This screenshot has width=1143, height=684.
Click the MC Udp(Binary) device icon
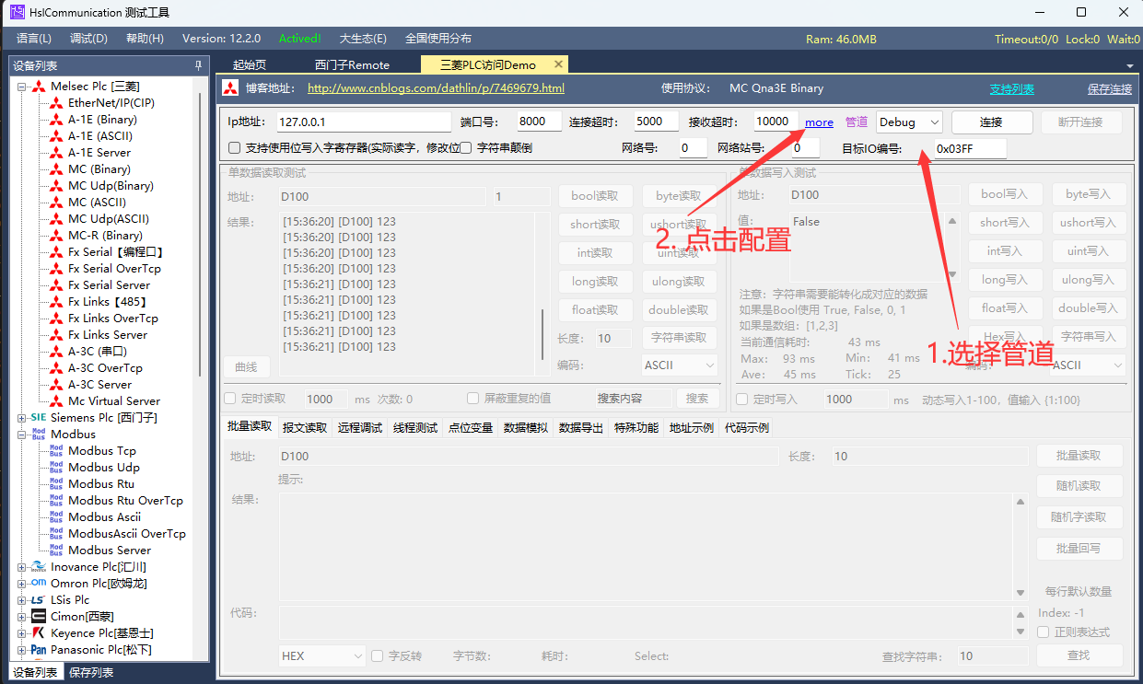coord(56,186)
